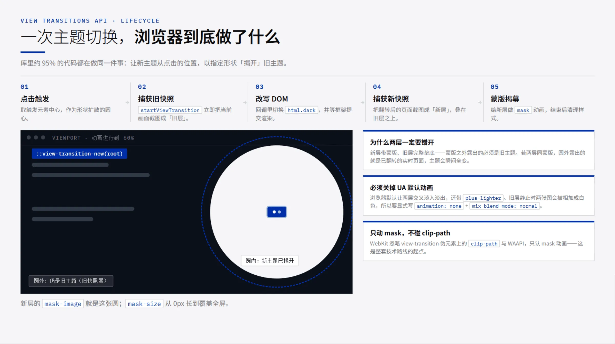Click step heading 蒙版揭幕

pos(505,99)
